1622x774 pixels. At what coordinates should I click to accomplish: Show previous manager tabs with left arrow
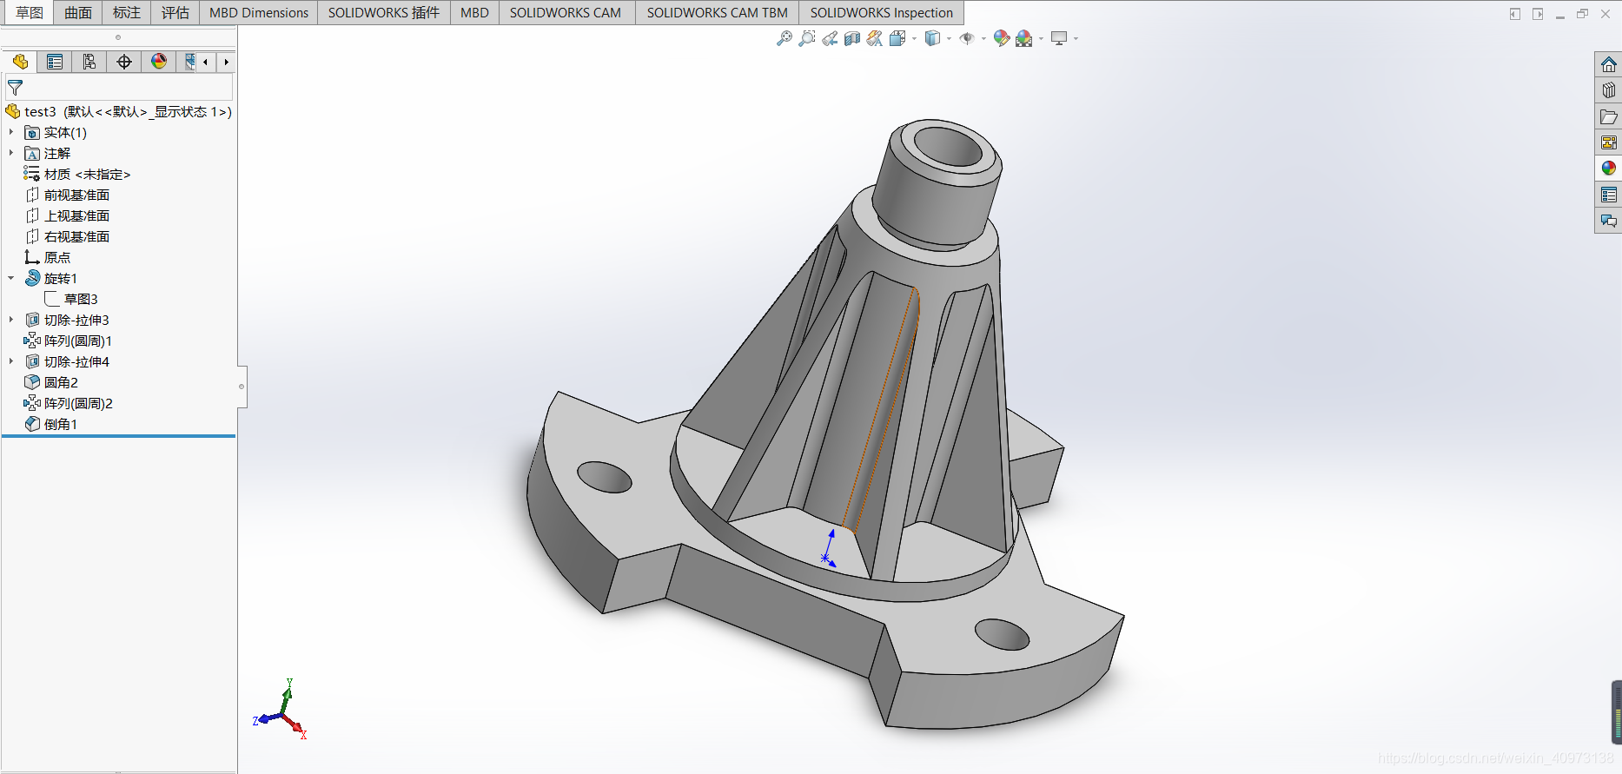click(206, 62)
